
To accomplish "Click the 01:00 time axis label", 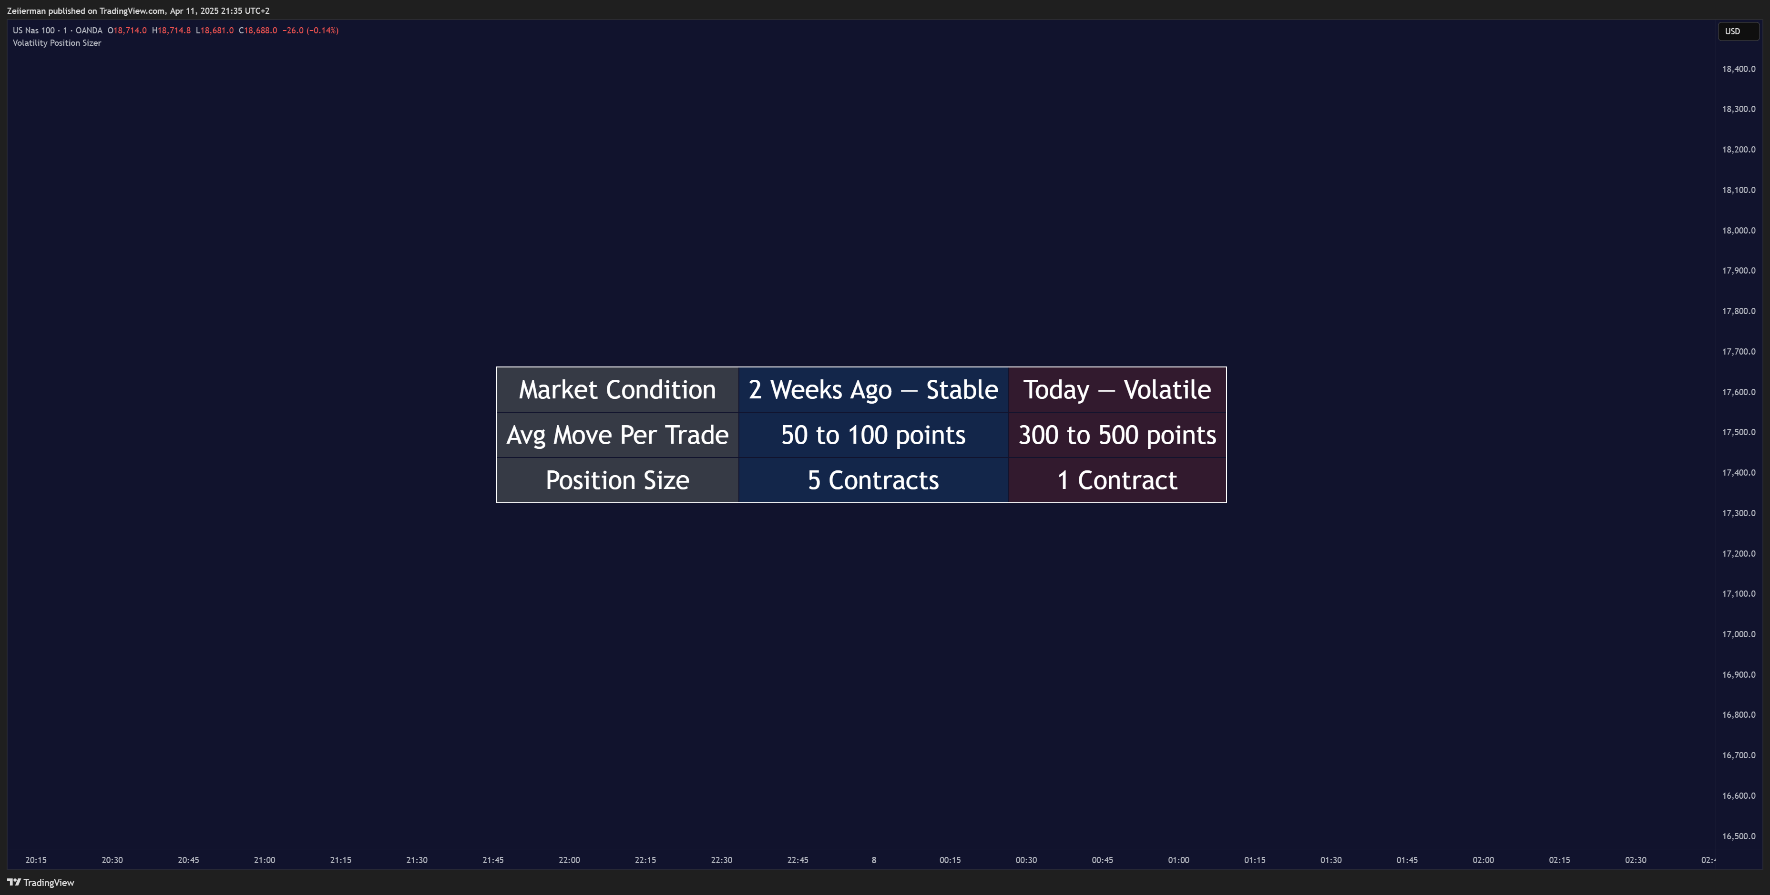I will click(1178, 860).
